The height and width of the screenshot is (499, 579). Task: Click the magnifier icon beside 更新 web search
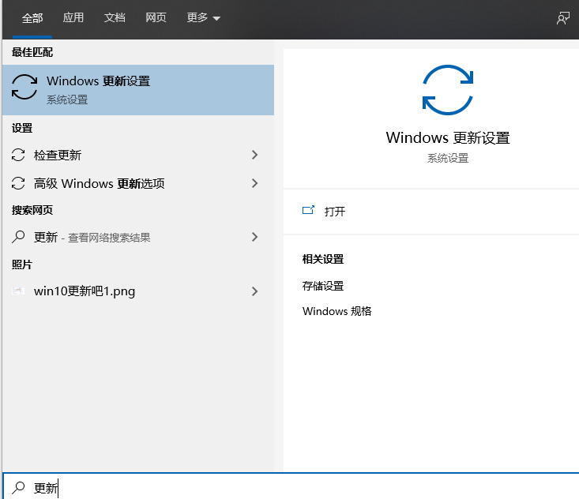(x=20, y=237)
